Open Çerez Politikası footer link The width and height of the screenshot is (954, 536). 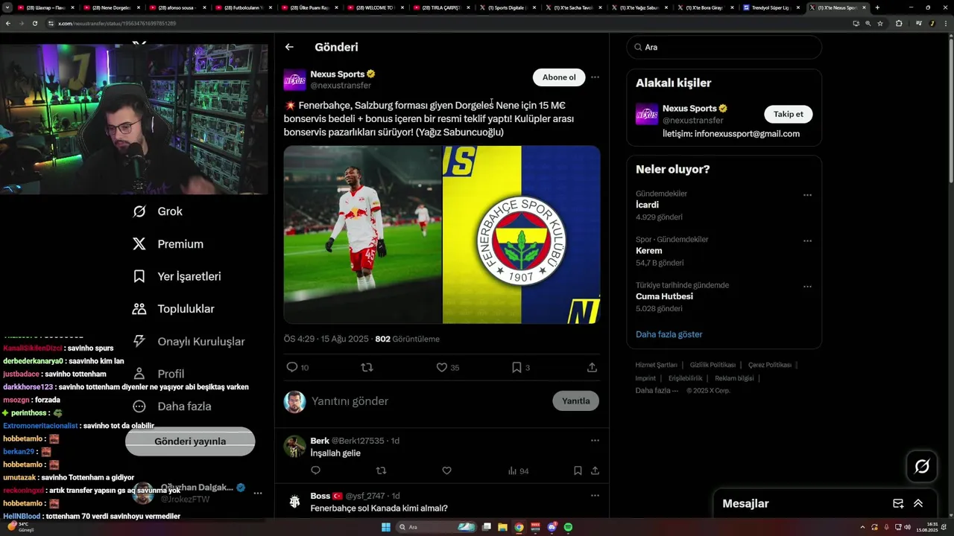point(770,365)
